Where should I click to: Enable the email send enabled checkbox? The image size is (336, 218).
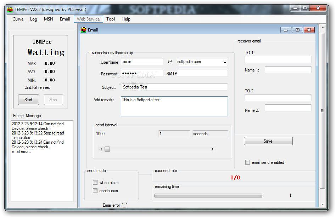pyautogui.click(x=247, y=162)
